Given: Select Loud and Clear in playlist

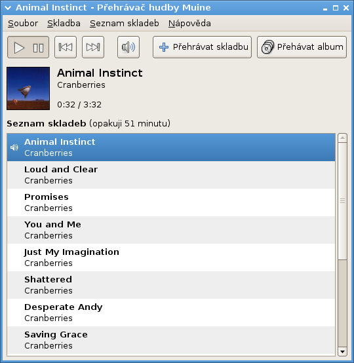Looking at the screenshot, I should [171, 175].
